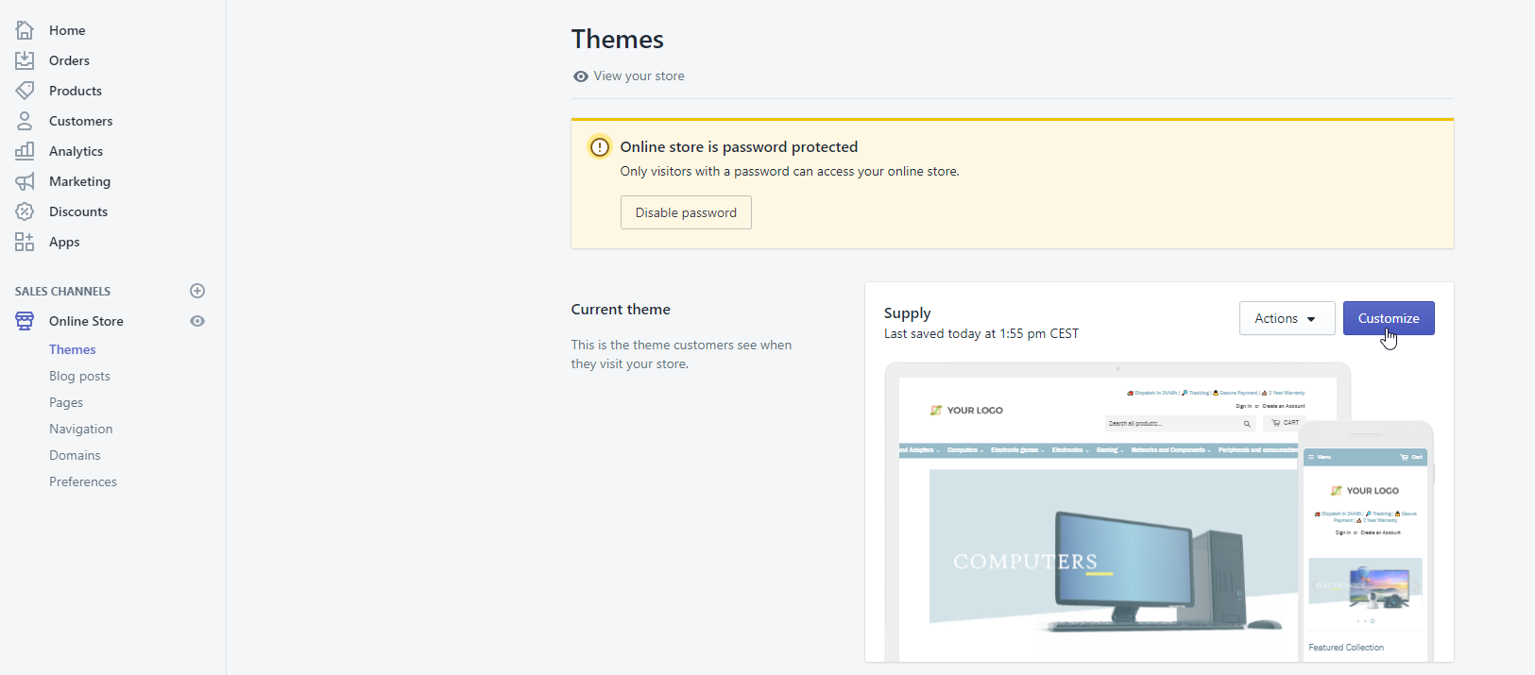
Task: Click the Disable password button
Action: click(686, 212)
